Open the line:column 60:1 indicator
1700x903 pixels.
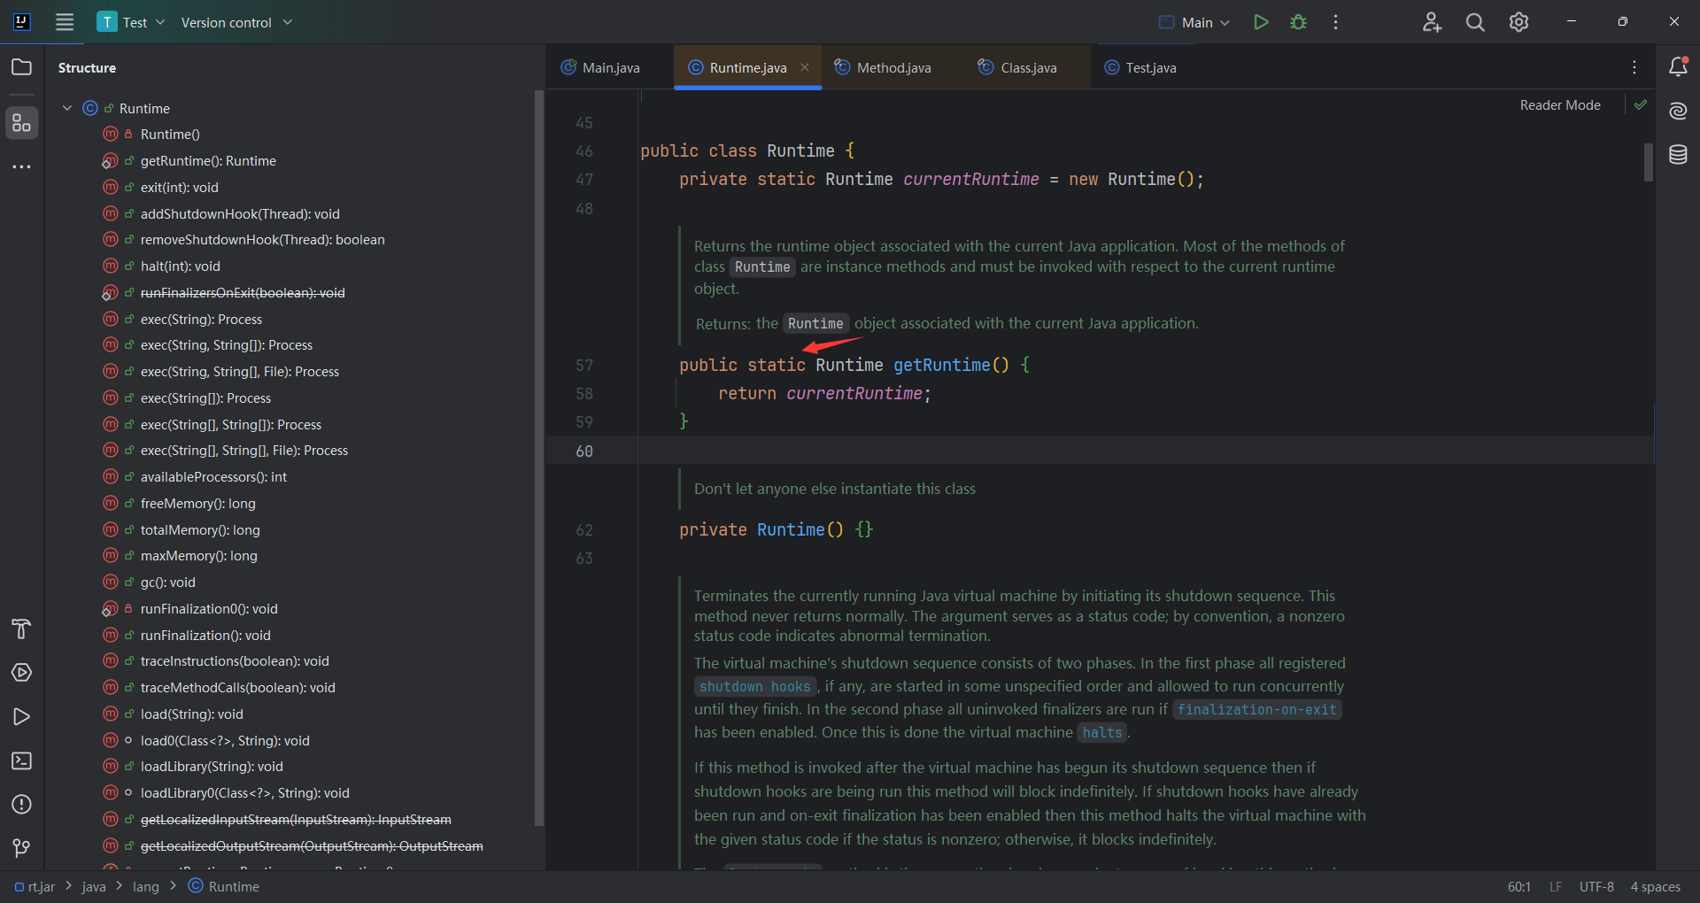1518,886
